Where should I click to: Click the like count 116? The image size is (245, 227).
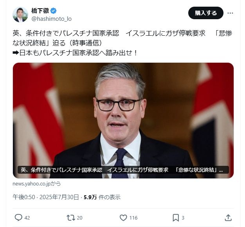tap(133, 218)
